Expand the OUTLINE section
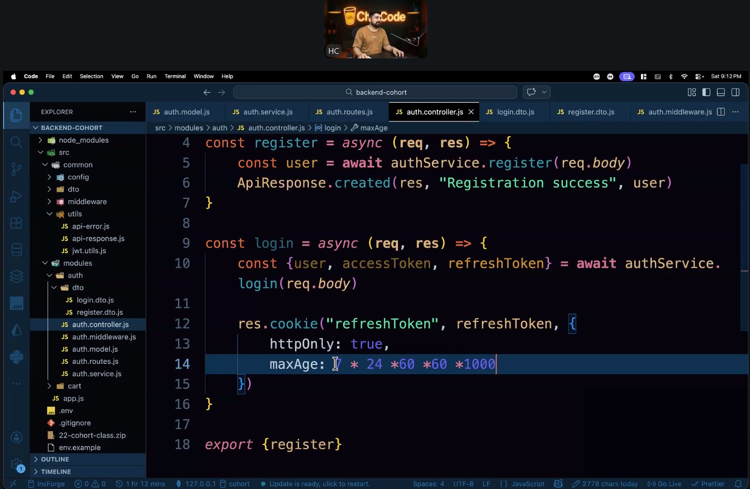The image size is (750, 489). point(55,460)
